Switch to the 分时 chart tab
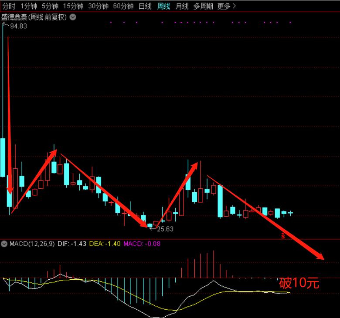This screenshot has width=340, height=318. 9,6
